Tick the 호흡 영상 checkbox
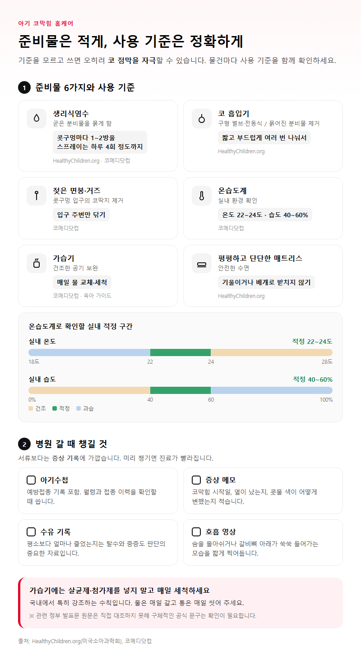 coord(196,532)
